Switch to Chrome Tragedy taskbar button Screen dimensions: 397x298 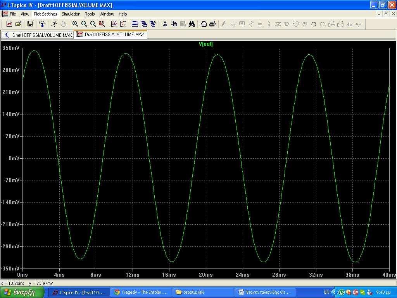pos(141,293)
